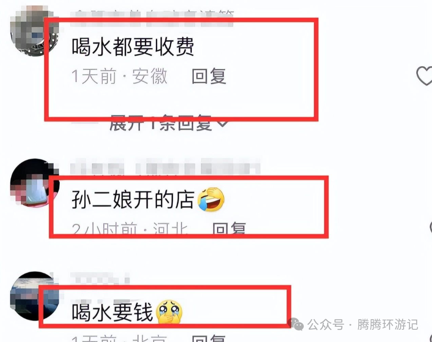Like the '孙二娘开的店' comment at right edge
Image resolution: width=432 pixels, height=342 pixels.
430,228
